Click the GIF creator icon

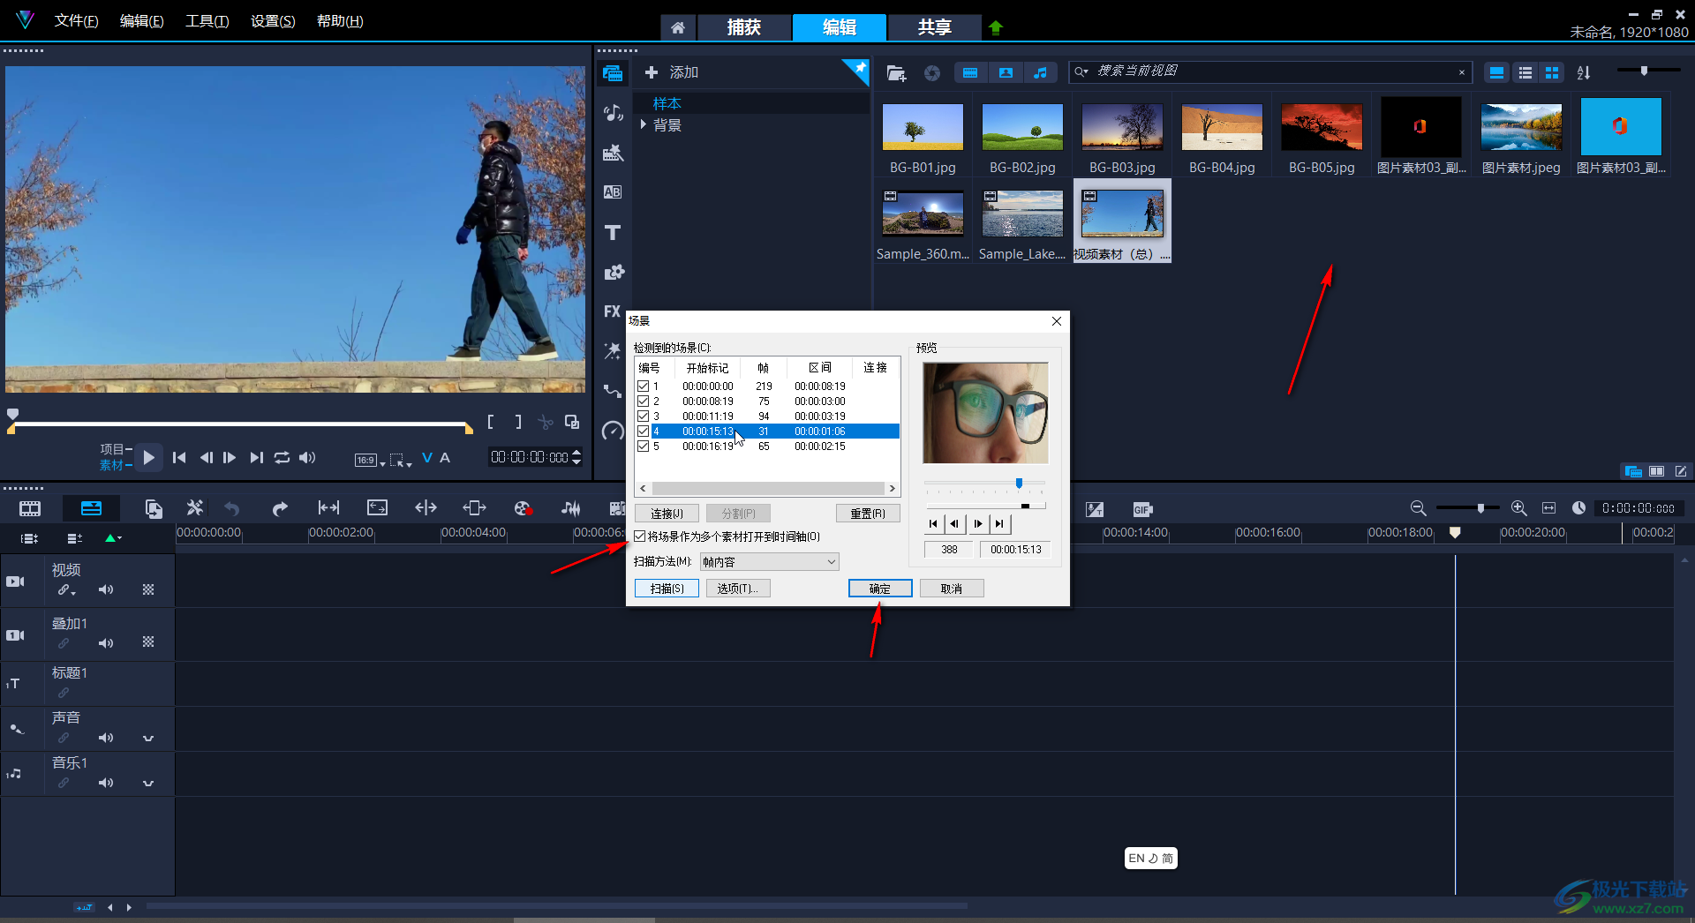[x=1142, y=509]
